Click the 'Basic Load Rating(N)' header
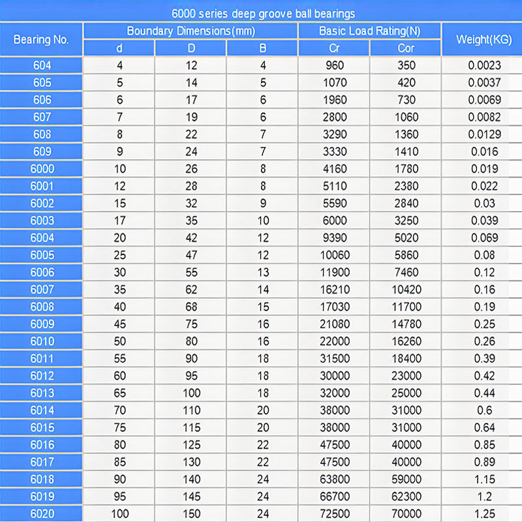The width and height of the screenshot is (522, 522). click(369, 31)
